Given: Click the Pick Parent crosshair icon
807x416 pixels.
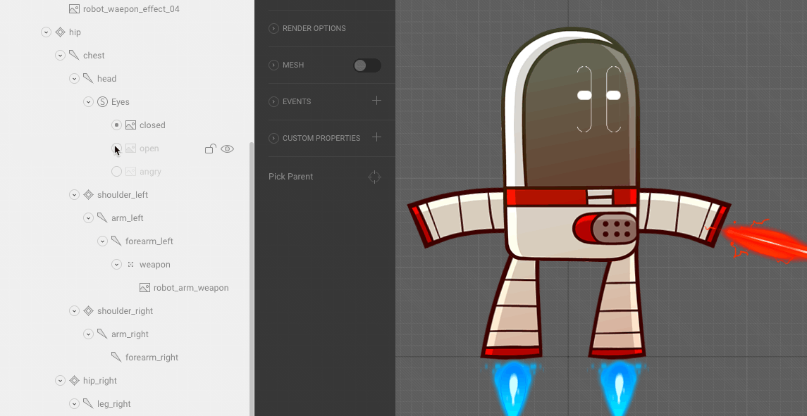Looking at the screenshot, I should click(374, 177).
